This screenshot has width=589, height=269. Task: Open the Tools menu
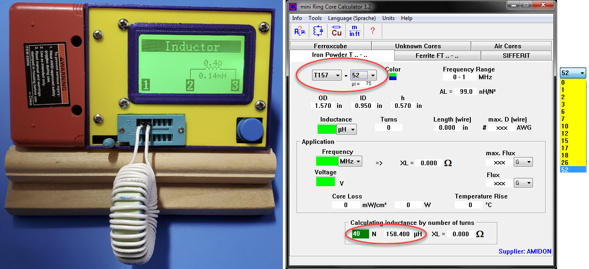click(x=315, y=18)
